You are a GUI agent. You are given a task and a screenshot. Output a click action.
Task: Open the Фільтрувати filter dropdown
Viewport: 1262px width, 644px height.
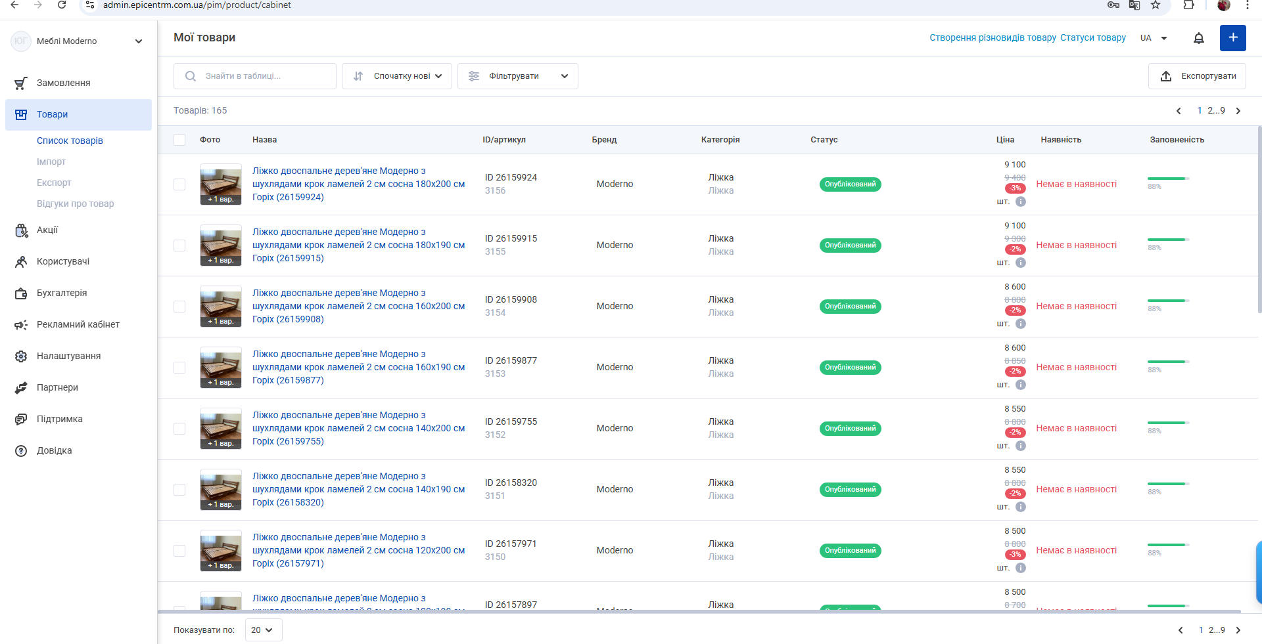click(x=518, y=76)
